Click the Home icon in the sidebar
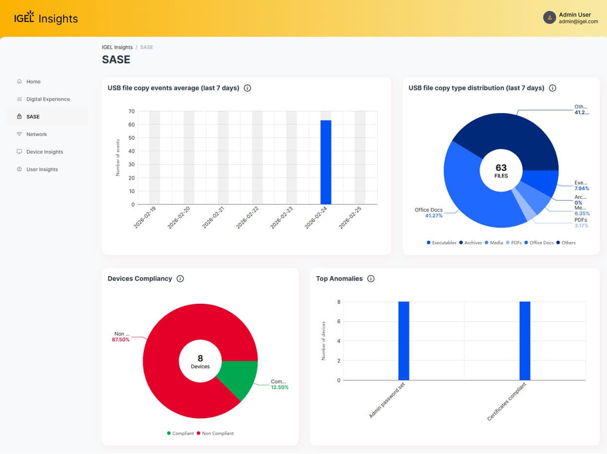 19,82
